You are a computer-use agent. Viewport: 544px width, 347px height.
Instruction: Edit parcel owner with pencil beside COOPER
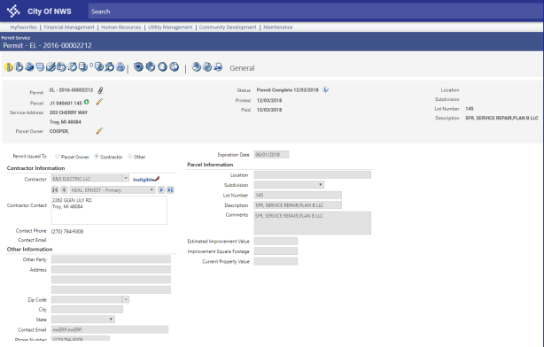tap(99, 131)
